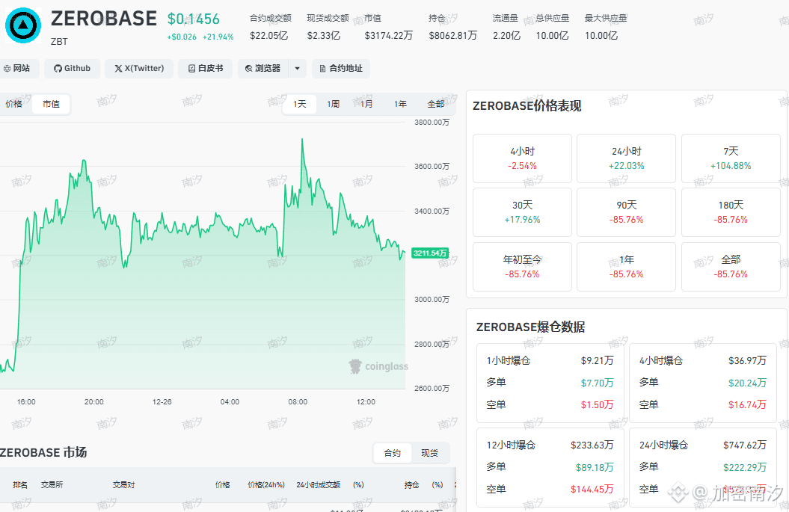
Task: Click the 180天 -85.76% performance card
Action: [731, 212]
